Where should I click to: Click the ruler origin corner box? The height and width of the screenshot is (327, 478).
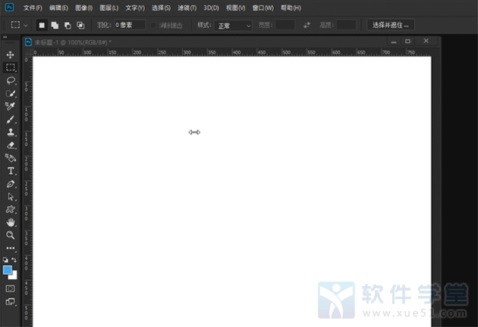click(28, 52)
